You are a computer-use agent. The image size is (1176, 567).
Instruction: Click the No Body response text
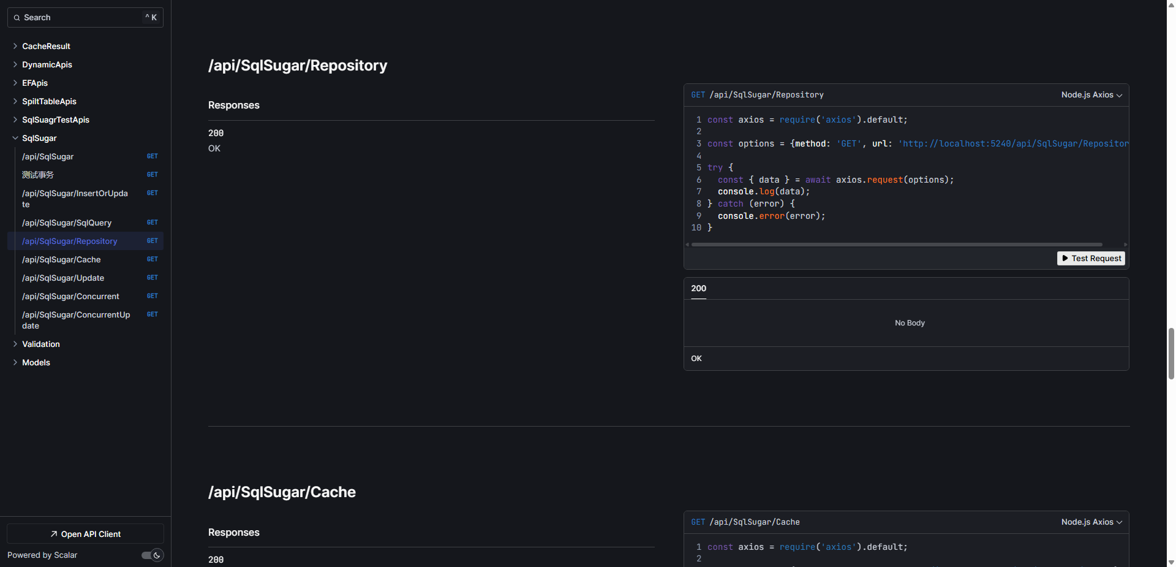pyautogui.click(x=910, y=322)
